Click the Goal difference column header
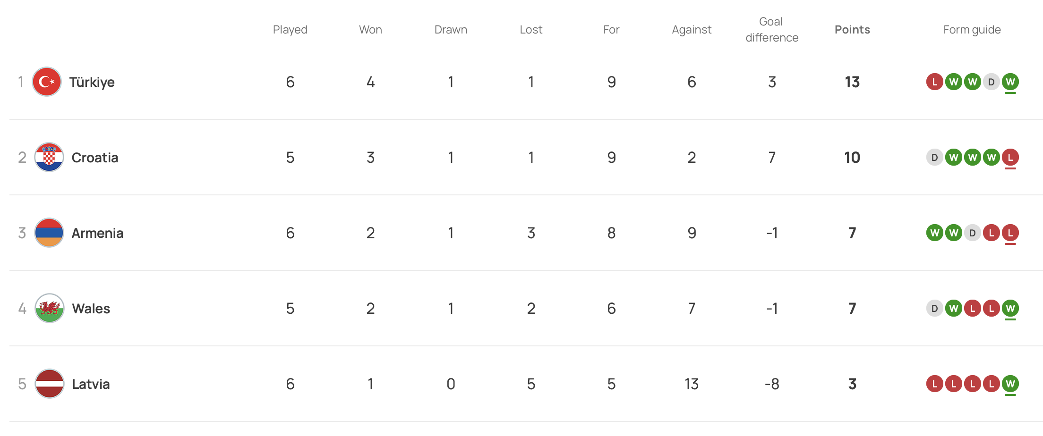 coord(772,30)
